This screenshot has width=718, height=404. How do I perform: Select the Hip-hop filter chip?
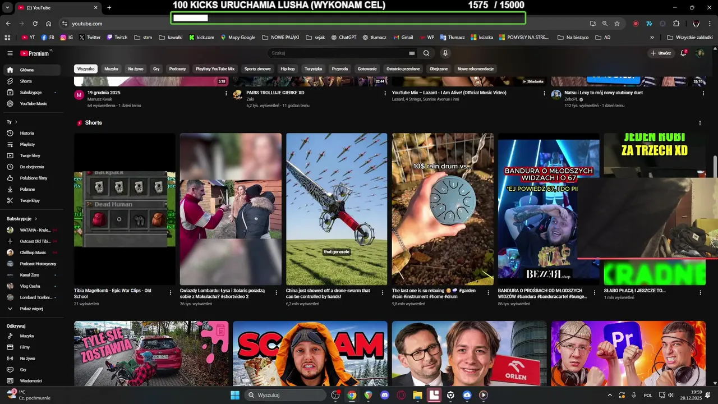pos(288,69)
